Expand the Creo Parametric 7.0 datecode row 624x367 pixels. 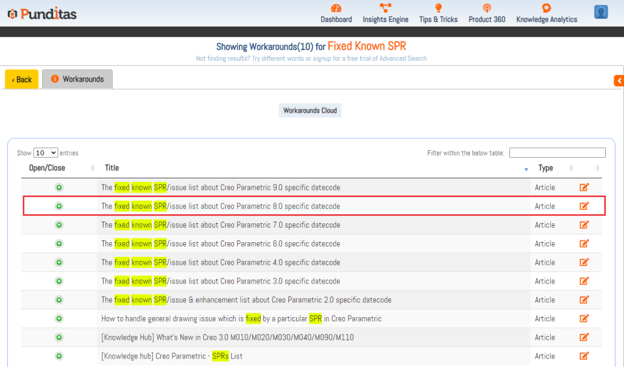click(59, 225)
